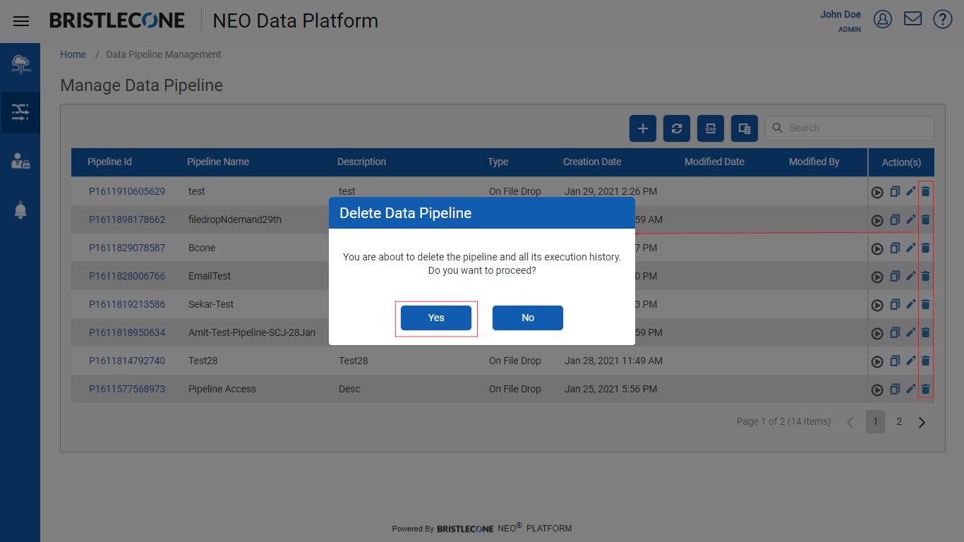Delete the test pipeline
The height and width of the screenshot is (542, 964).
coord(926,191)
